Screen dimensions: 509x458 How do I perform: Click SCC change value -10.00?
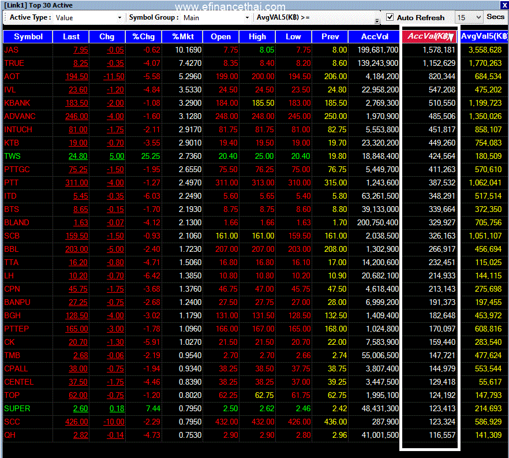114,422
